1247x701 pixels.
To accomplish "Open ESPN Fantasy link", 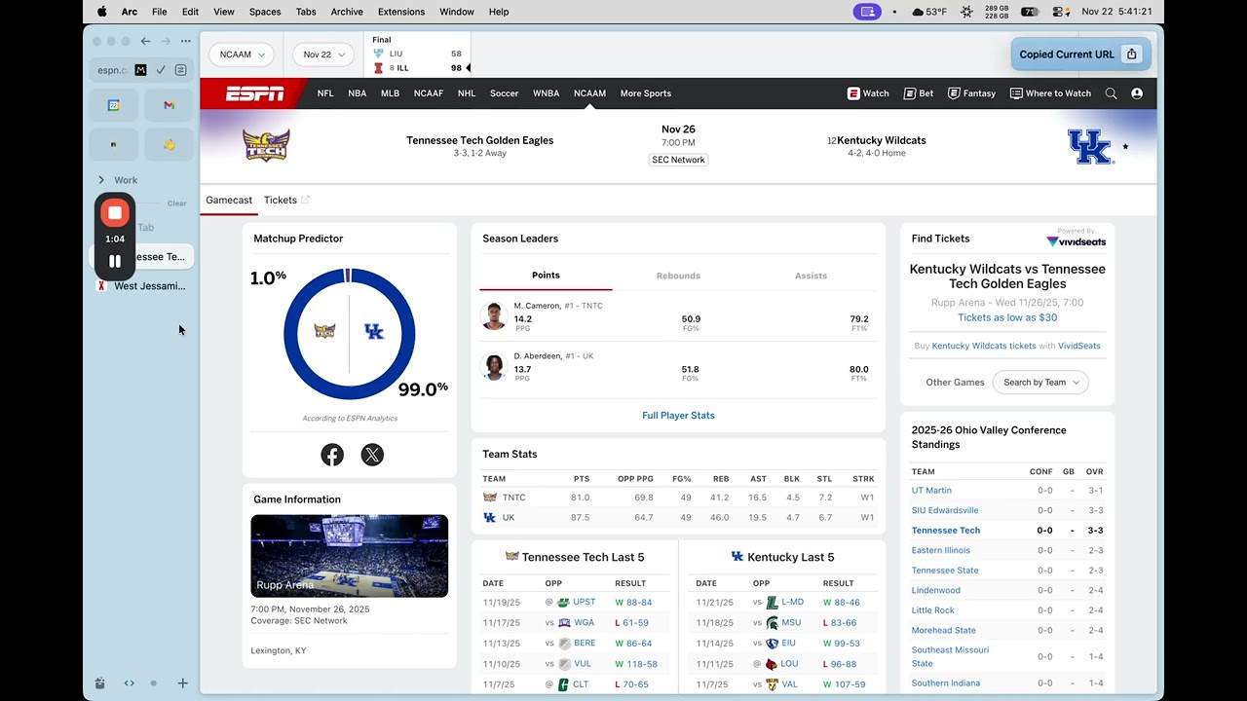I will click(972, 93).
